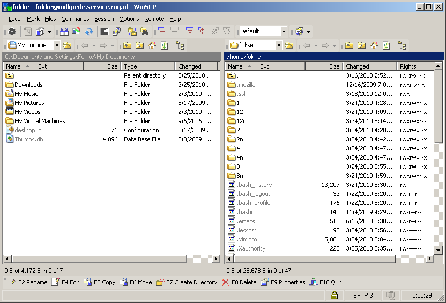446x303 pixels.
Task: Open the Commands menu
Action: [x=75, y=19]
